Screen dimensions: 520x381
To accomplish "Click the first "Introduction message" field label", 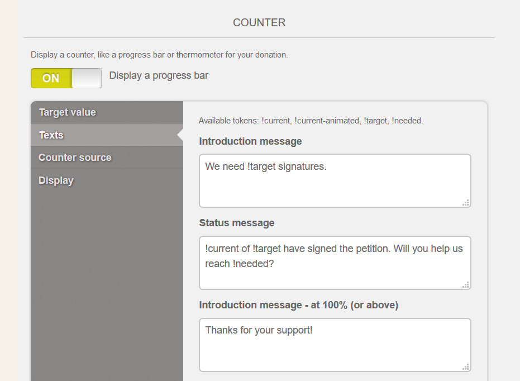I will [250, 141].
